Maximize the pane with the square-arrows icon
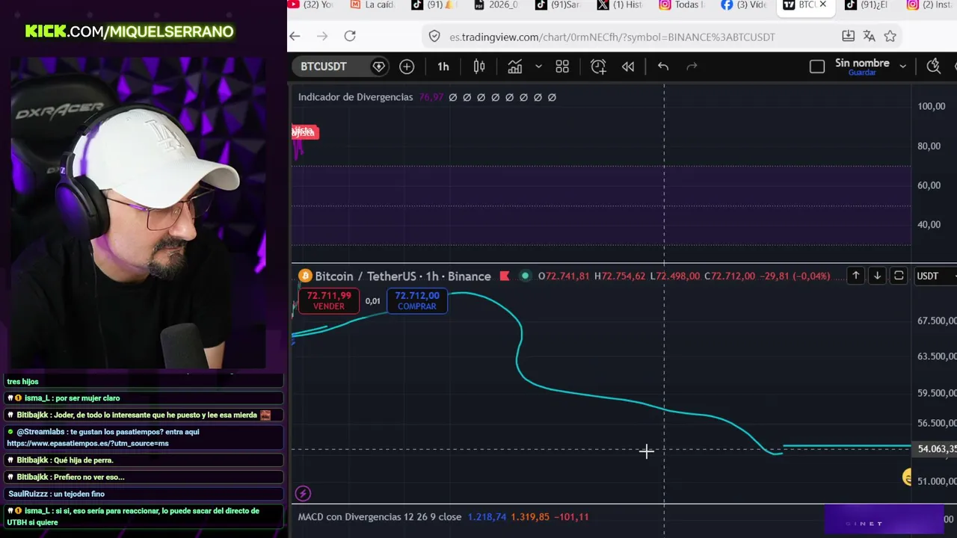 coord(899,276)
